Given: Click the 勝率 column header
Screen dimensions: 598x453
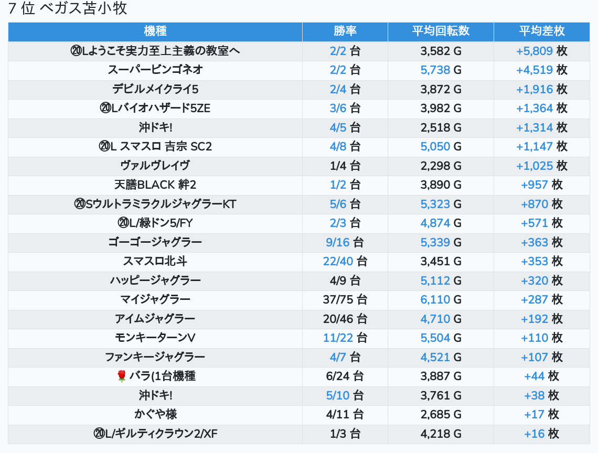Looking at the screenshot, I should click(x=345, y=31).
